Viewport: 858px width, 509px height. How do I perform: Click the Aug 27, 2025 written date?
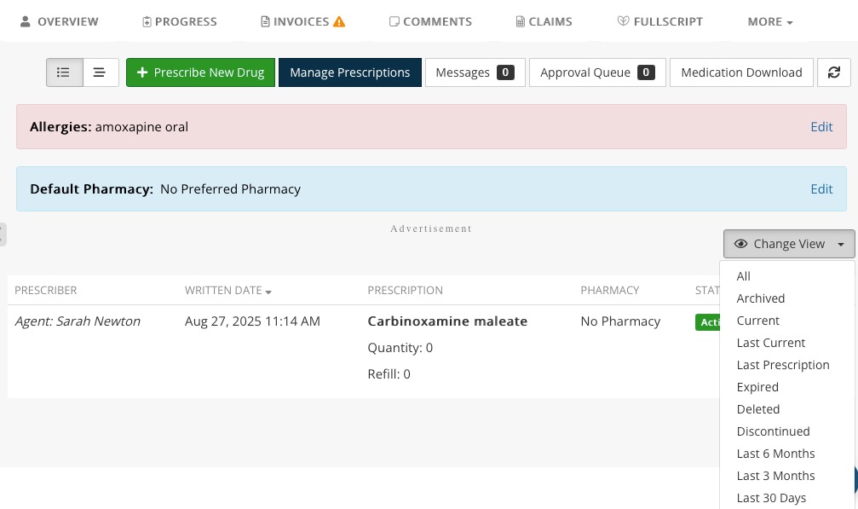click(x=252, y=321)
